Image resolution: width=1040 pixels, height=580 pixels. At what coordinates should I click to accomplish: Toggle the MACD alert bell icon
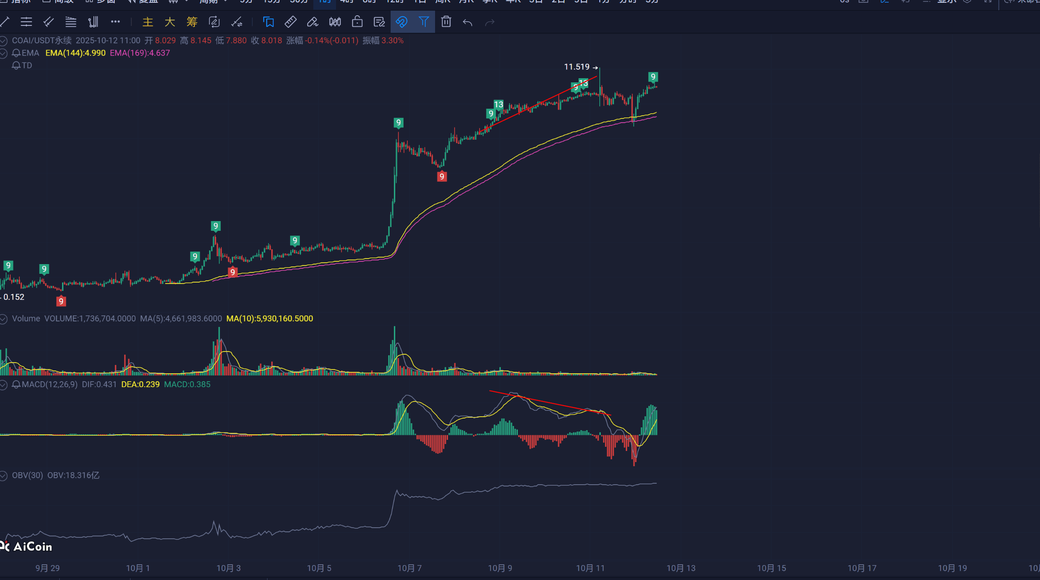click(16, 385)
